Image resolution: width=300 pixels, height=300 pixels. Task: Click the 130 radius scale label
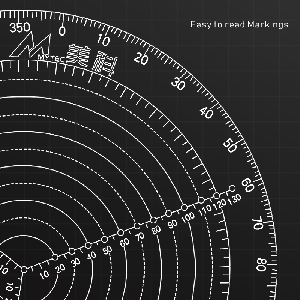tap(234, 199)
